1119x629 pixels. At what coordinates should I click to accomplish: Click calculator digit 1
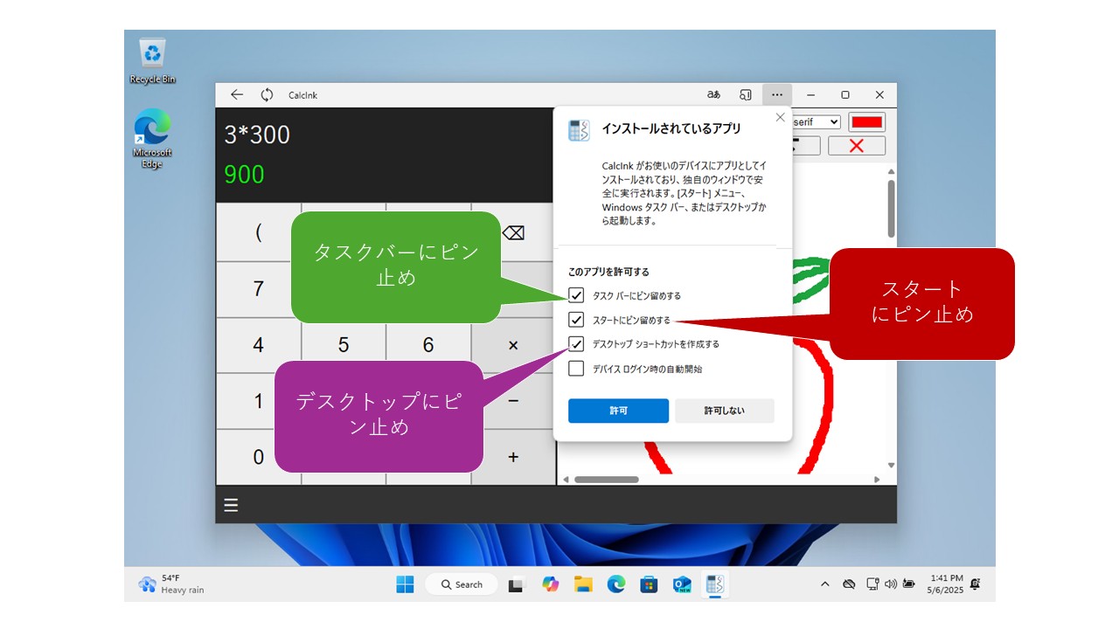pos(258,401)
